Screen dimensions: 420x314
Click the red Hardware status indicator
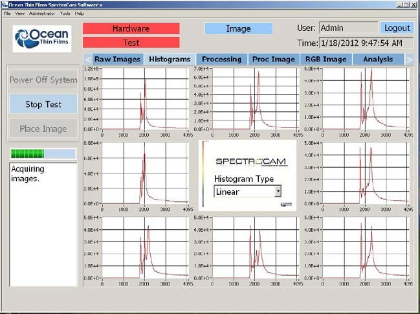click(x=131, y=28)
